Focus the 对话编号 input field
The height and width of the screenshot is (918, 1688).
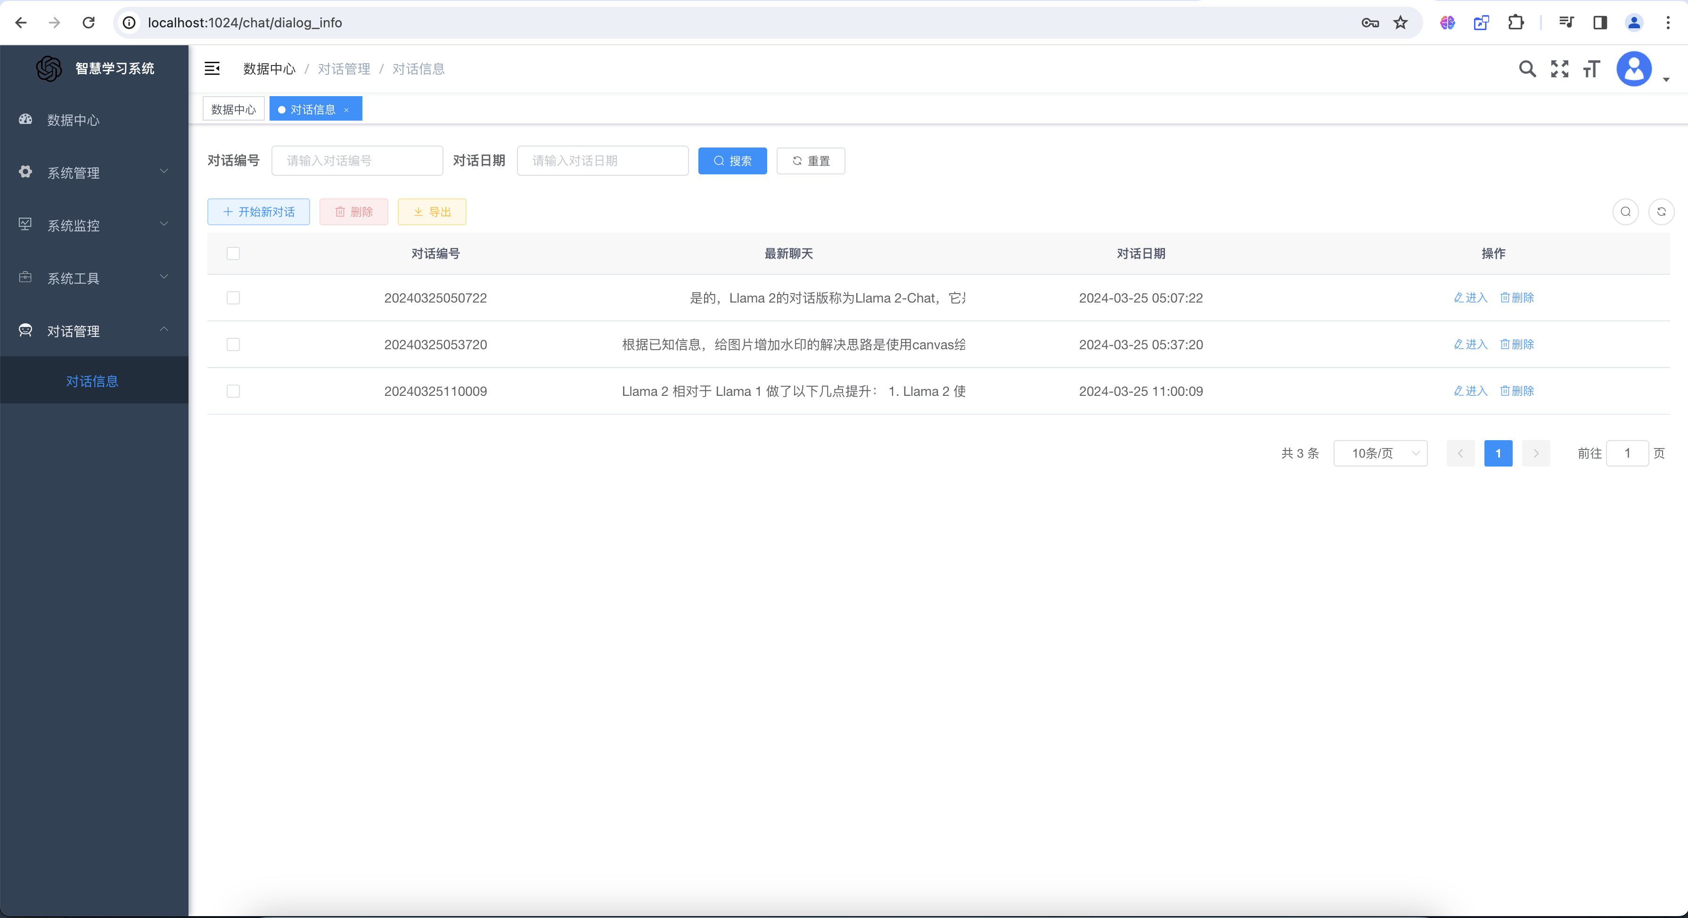coord(357,161)
